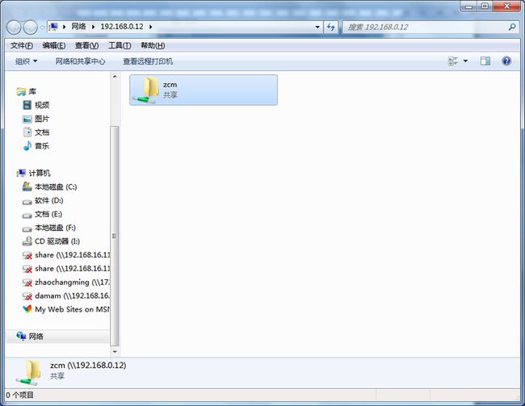
Task: Refresh the current network location
Action: click(x=331, y=27)
